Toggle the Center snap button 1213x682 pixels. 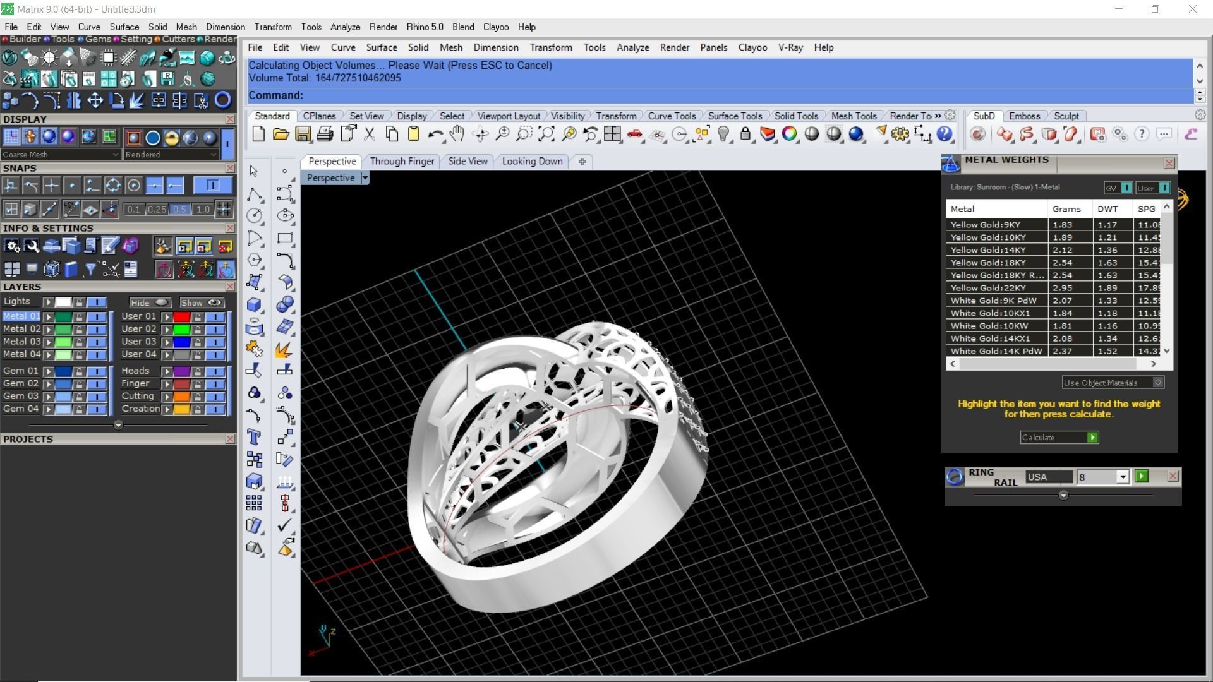(x=133, y=186)
